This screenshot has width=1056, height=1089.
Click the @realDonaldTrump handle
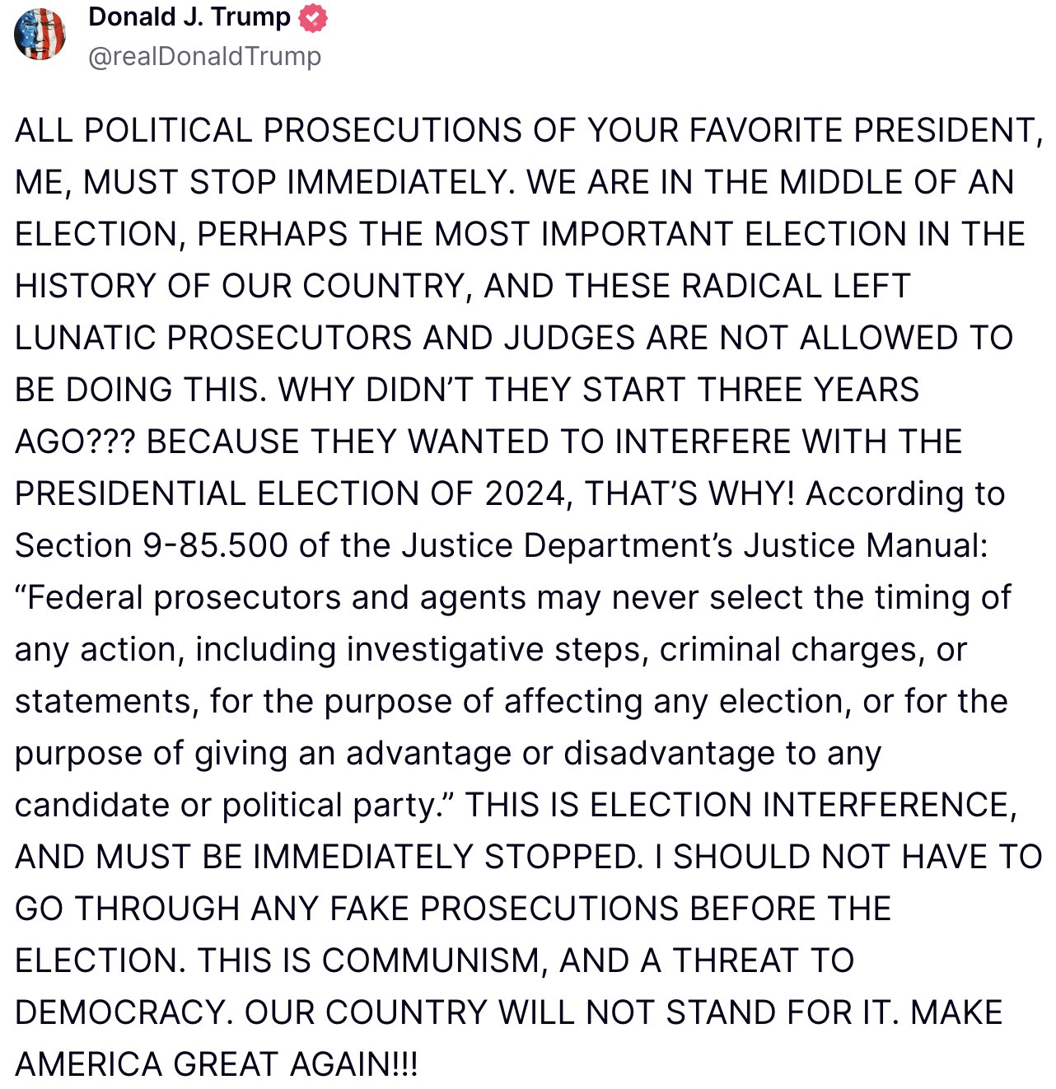point(204,56)
